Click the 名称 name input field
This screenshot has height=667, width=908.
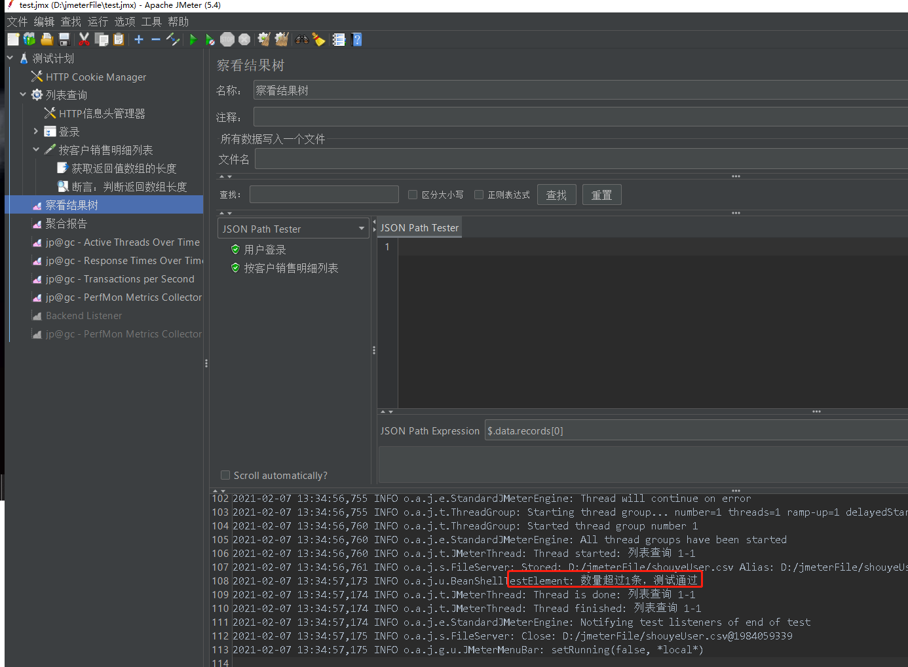(580, 90)
